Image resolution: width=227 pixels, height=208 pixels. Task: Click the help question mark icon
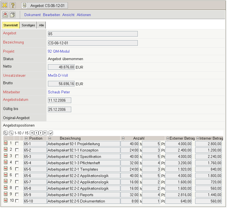tap(13, 5)
